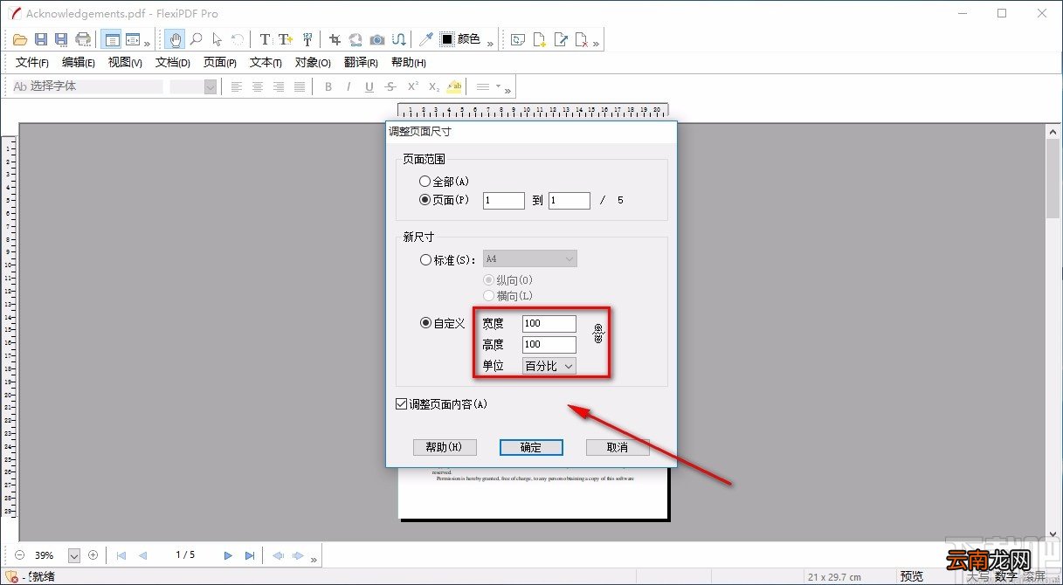This screenshot has height=585, width=1063.
Task: Click the rotate pages icon
Action: pyautogui.click(x=518, y=39)
